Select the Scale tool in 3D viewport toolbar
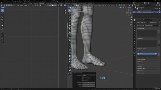The height and width of the screenshot is (90, 161). (70, 22)
